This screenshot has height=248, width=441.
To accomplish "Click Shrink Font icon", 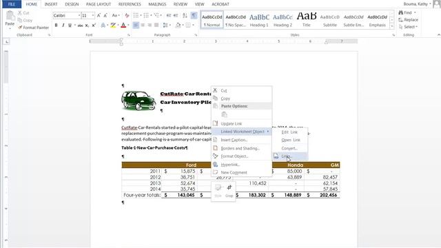I will (x=105, y=15).
